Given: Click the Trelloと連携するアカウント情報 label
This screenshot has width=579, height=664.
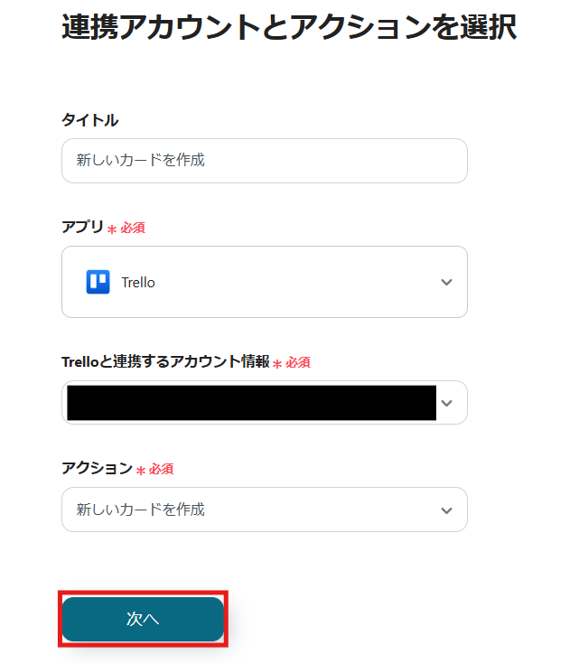Looking at the screenshot, I should coord(165,361).
